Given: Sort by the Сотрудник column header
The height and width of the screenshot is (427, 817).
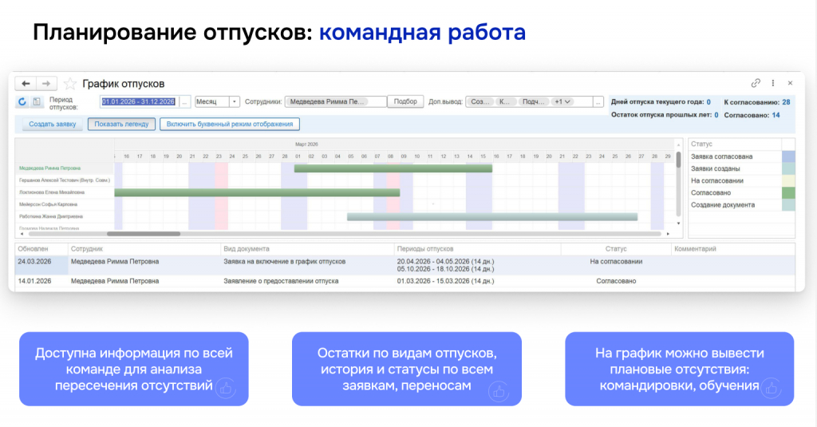Looking at the screenshot, I should coord(144,249).
